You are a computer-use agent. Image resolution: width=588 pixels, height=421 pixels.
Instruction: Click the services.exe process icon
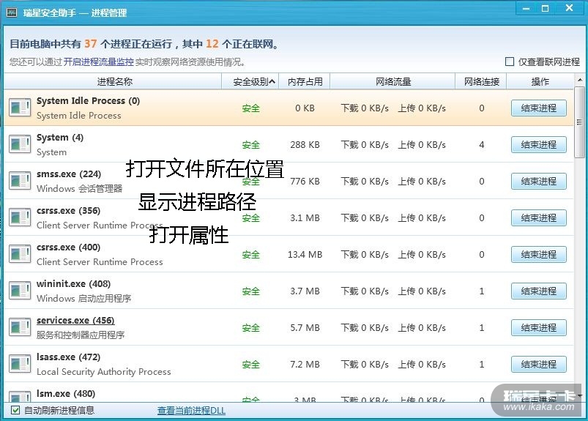pos(20,327)
